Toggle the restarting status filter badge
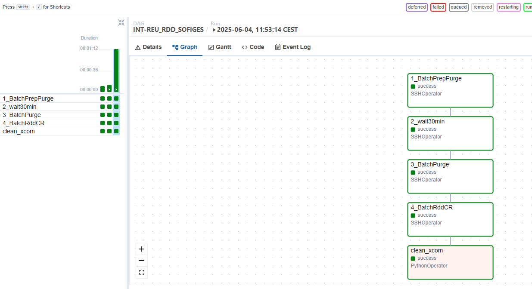The height and width of the screenshot is (289, 532). [509, 7]
